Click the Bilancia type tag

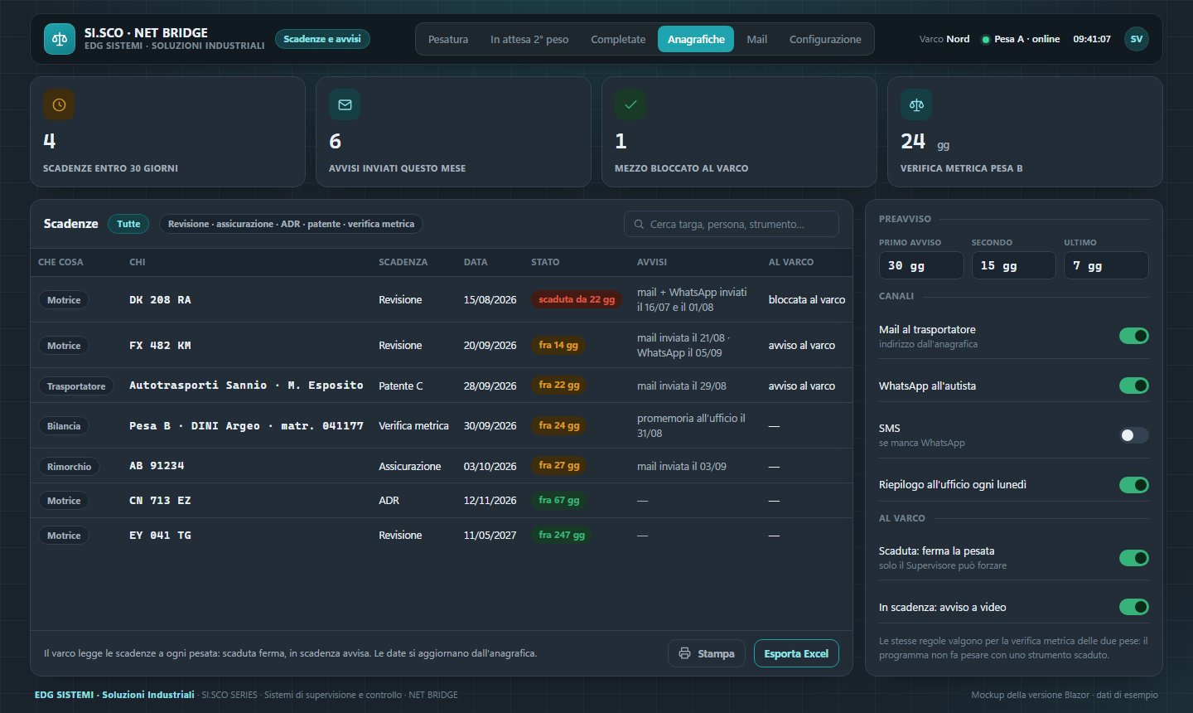click(64, 426)
